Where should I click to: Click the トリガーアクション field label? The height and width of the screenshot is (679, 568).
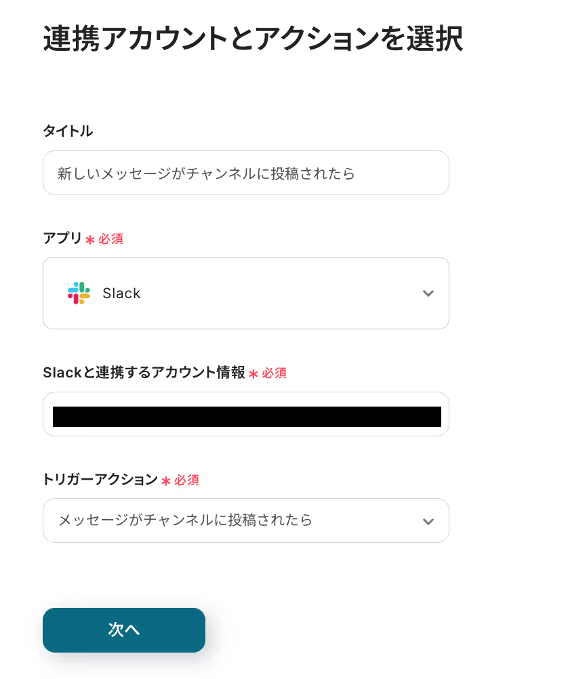100,480
